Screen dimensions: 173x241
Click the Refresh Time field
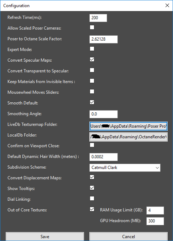[x=98, y=18]
